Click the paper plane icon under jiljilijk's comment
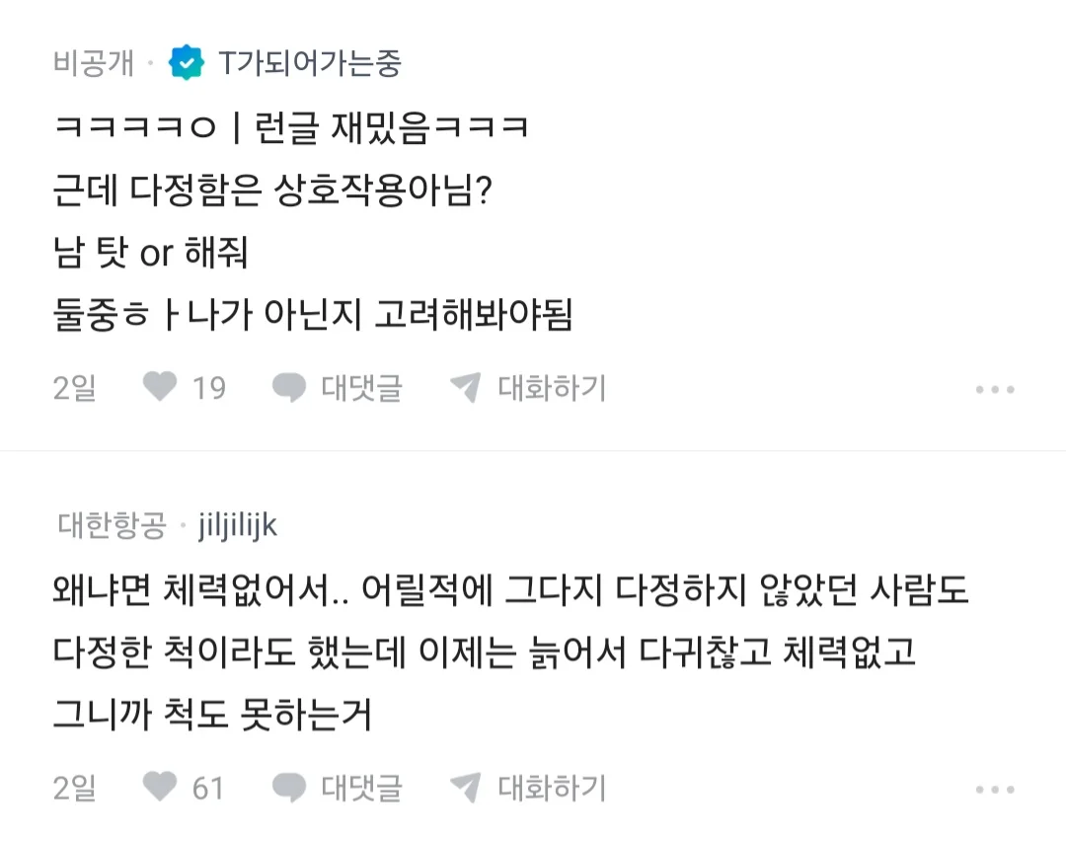 pos(465,787)
